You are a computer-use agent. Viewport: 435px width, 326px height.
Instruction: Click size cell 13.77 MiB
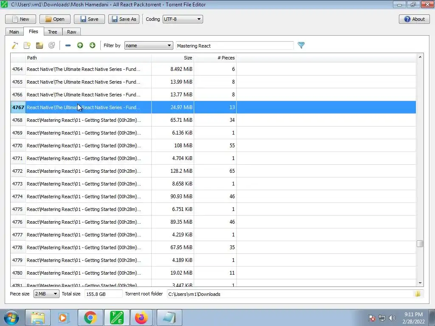(x=172, y=95)
